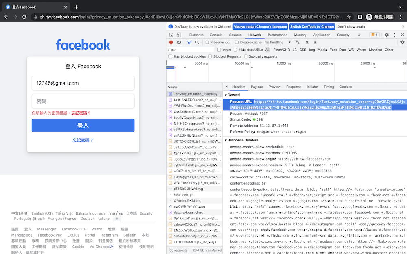Open the Performance panel

point(278,35)
